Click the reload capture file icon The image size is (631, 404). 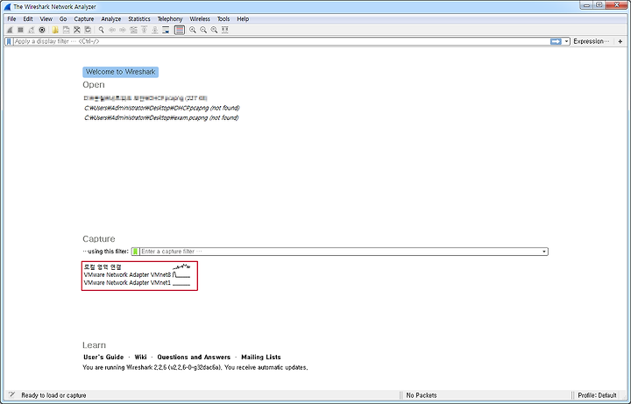tap(88, 30)
